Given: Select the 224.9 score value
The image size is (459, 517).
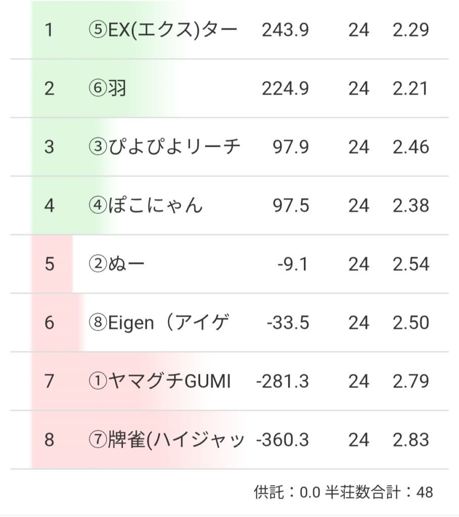Looking at the screenshot, I should tap(285, 89).
